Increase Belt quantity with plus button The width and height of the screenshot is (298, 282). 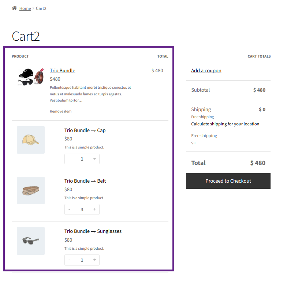(95, 209)
